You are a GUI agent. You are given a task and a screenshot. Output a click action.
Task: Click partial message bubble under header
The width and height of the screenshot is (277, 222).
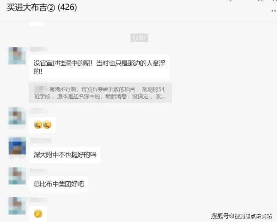click(36, 24)
